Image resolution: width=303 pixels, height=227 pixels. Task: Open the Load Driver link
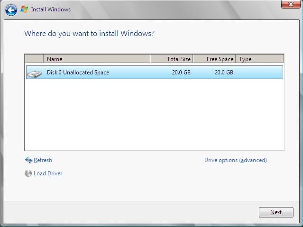48,173
